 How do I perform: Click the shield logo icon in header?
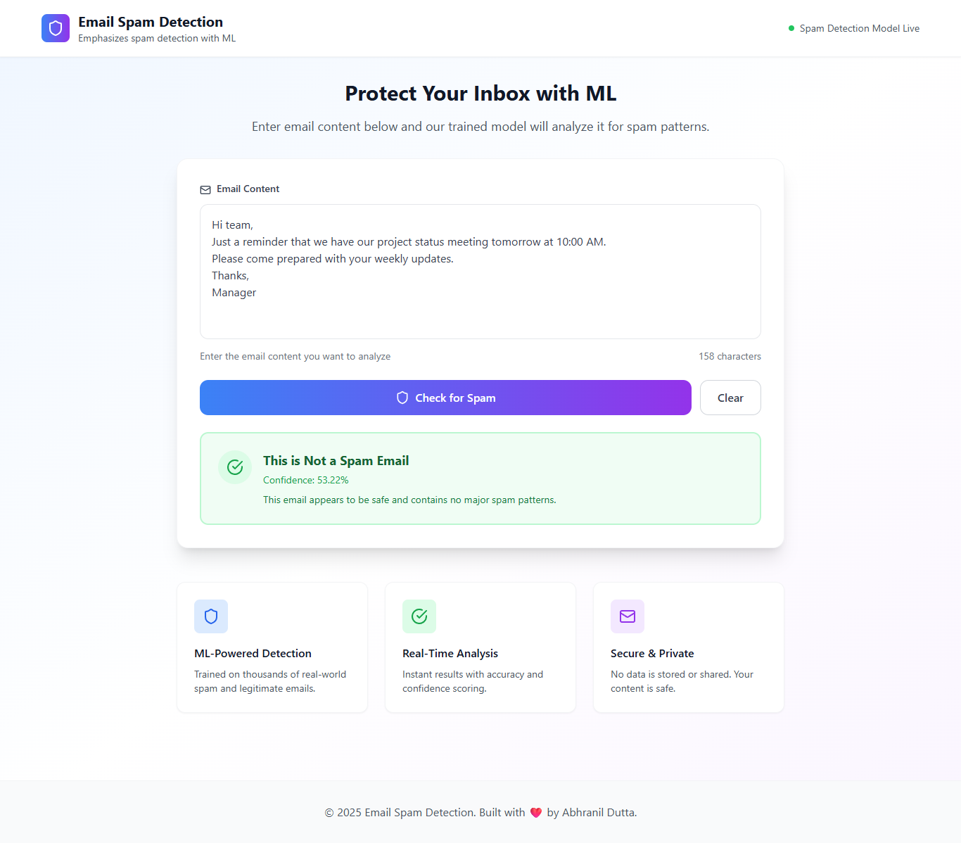click(x=56, y=28)
